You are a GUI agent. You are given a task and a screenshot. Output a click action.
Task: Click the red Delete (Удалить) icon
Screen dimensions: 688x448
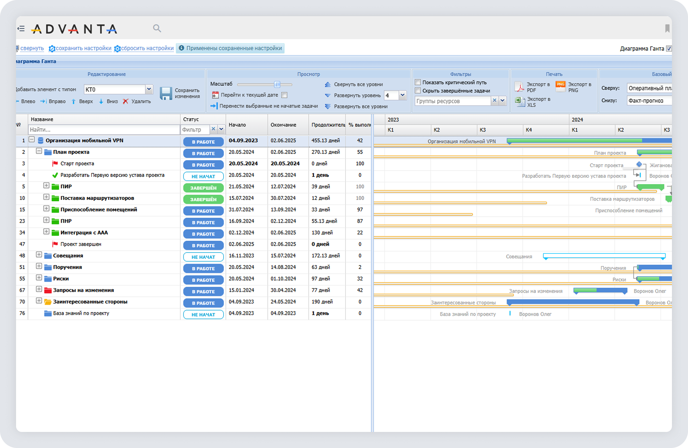[x=126, y=102]
